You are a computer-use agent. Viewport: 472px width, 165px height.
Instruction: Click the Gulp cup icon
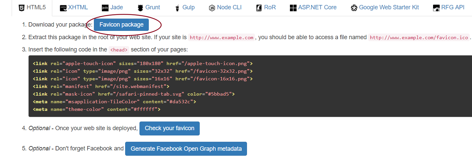[177, 8]
